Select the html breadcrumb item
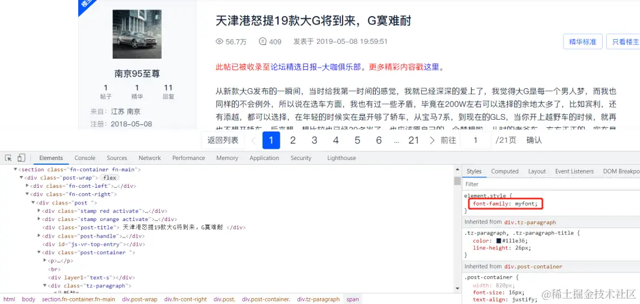The image size is (640, 304). pyautogui.click(x=9, y=299)
